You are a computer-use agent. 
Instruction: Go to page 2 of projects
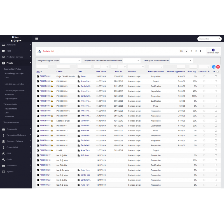coord(196,51)
